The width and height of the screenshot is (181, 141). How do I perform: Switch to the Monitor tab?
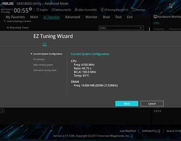coord(92,17)
